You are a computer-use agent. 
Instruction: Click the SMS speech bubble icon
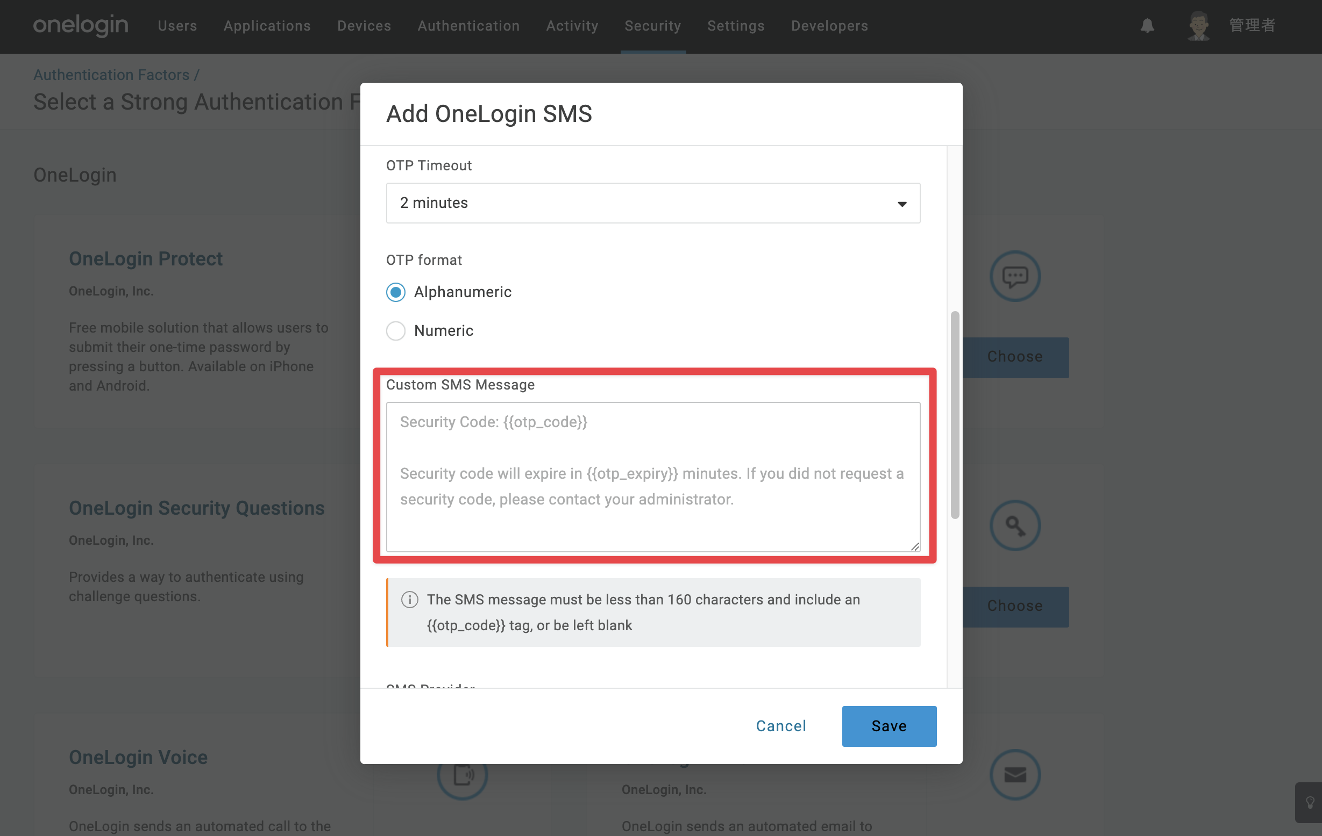click(1015, 276)
